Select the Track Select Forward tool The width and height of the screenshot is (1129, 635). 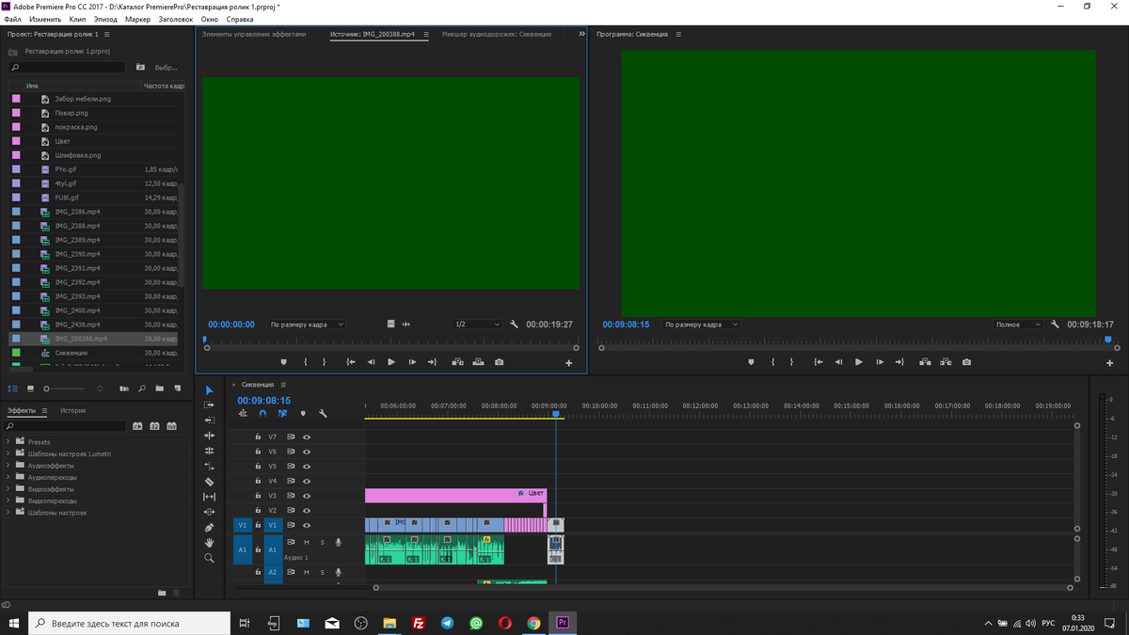click(210, 405)
